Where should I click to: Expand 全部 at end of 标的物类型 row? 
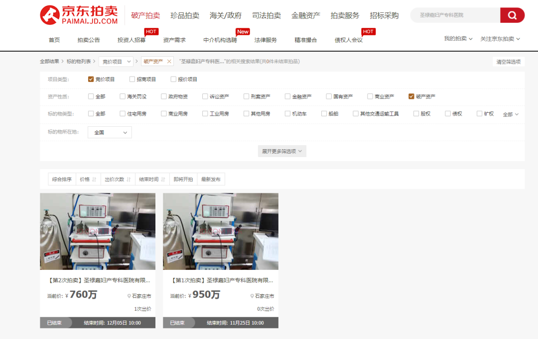(511, 114)
